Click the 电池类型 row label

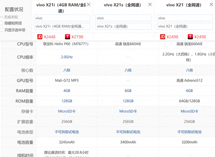pyautogui.click(x=25, y=132)
